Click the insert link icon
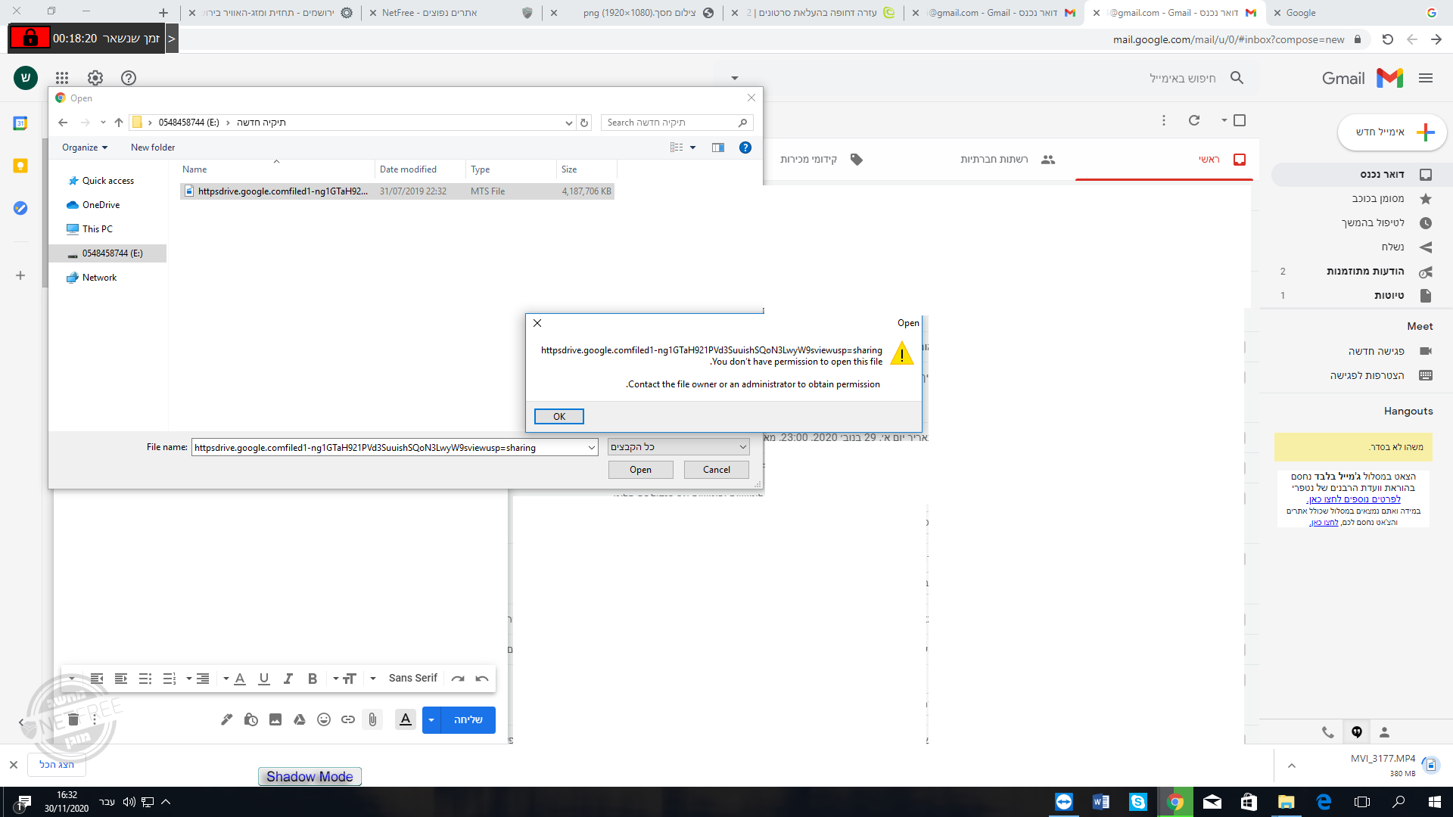The image size is (1453, 817). pyautogui.click(x=348, y=719)
